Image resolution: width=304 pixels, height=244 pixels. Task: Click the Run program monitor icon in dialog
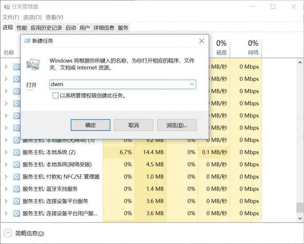[33, 64]
